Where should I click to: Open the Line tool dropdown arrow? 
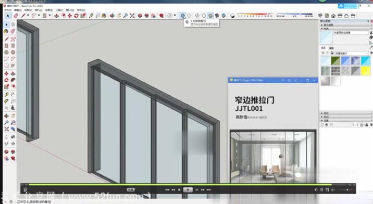point(28,16)
